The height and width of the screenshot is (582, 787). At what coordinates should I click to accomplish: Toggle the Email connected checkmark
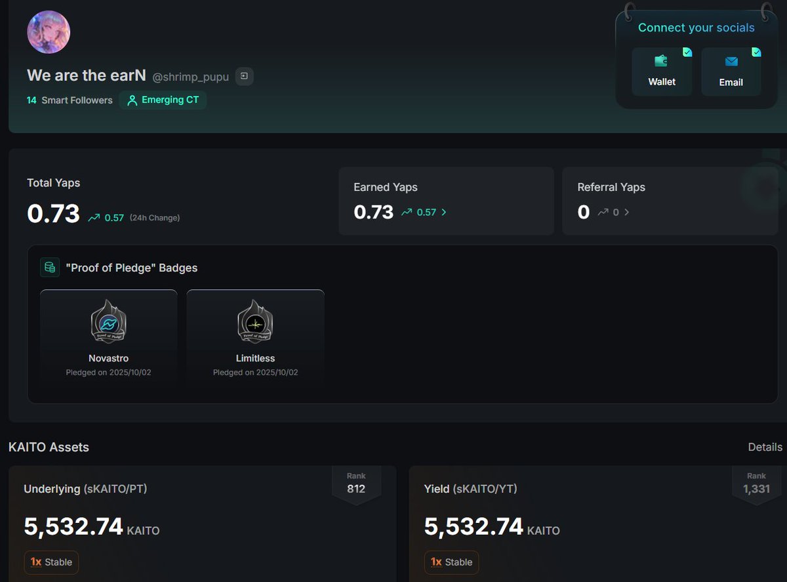756,52
